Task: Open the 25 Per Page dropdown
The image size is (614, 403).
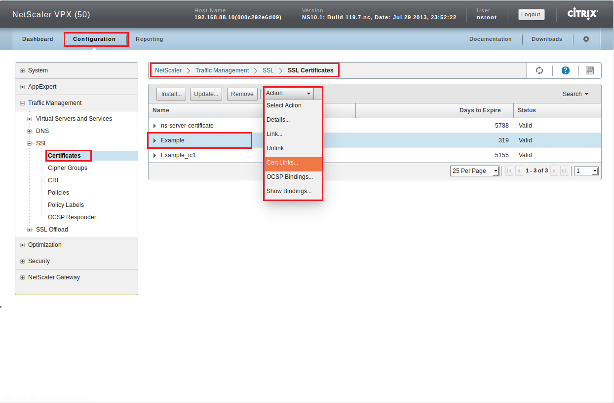Action: [475, 171]
